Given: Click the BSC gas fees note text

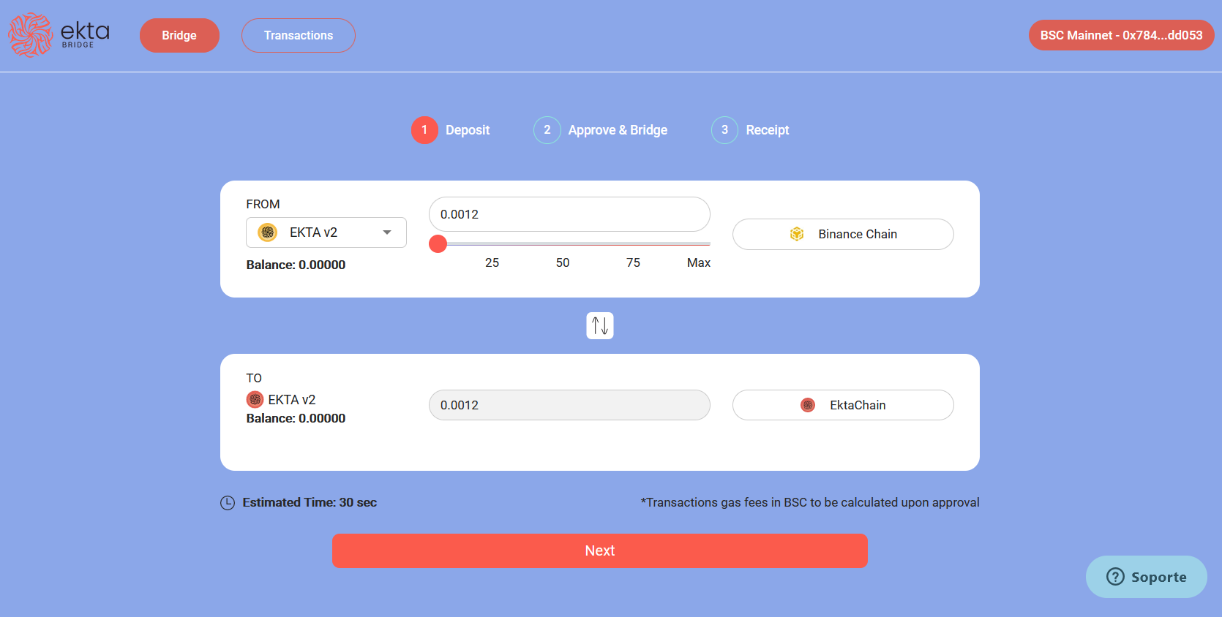Looking at the screenshot, I should [x=810, y=502].
